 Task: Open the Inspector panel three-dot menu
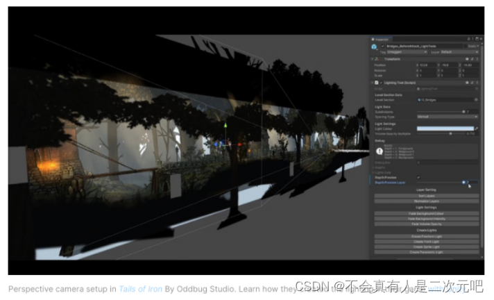pyautogui.click(x=472, y=39)
